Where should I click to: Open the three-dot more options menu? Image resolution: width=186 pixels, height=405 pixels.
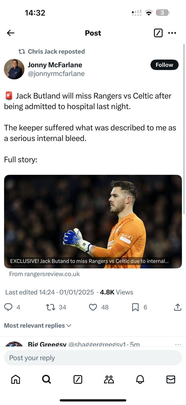pos(172,33)
